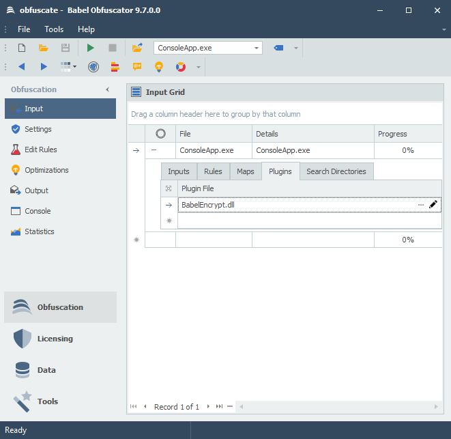The image size is (451, 439).
Task: Open the Tools menu
Action: click(54, 29)
